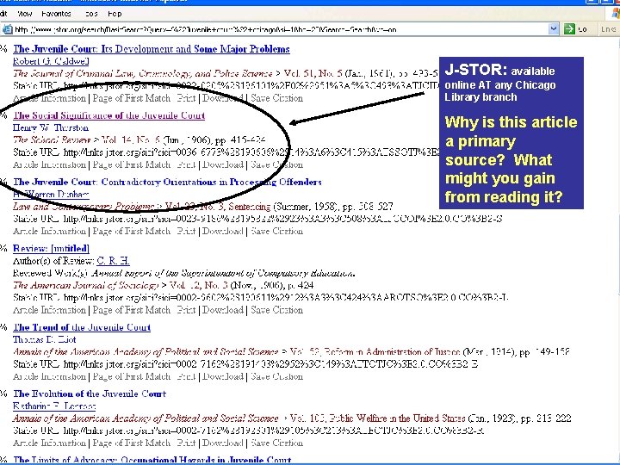Click Save Citation under Caldwell article
The width and height of the screenshot is (620, 465).
point(276,98)
